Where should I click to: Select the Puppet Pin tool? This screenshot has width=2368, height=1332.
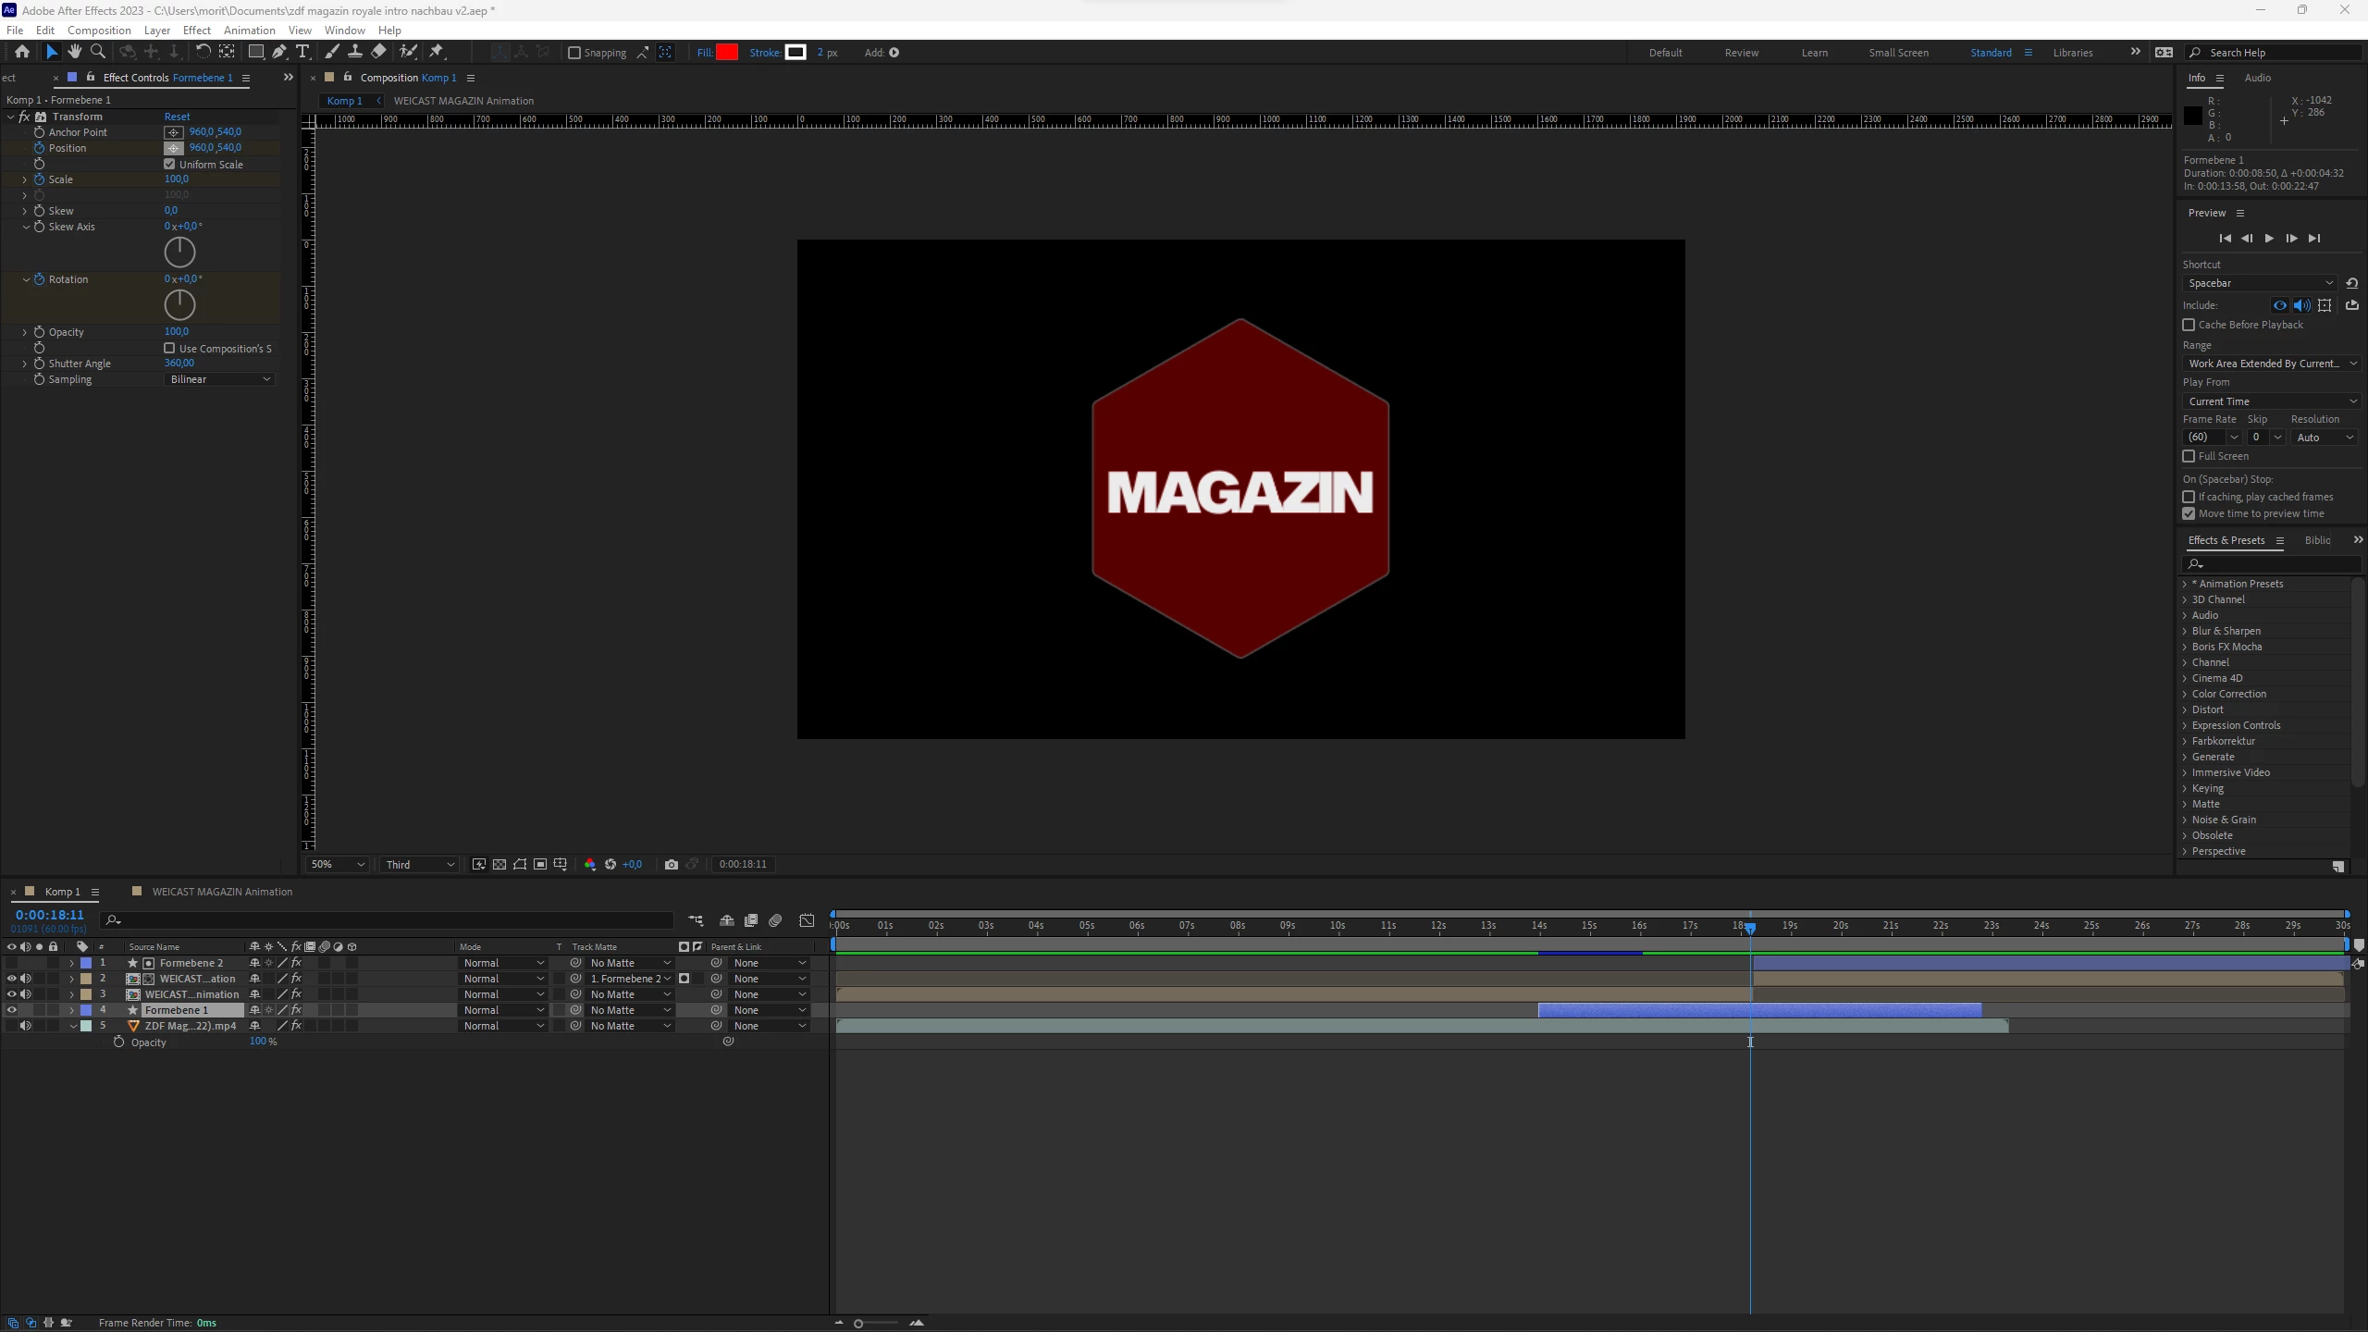(437, 52)
